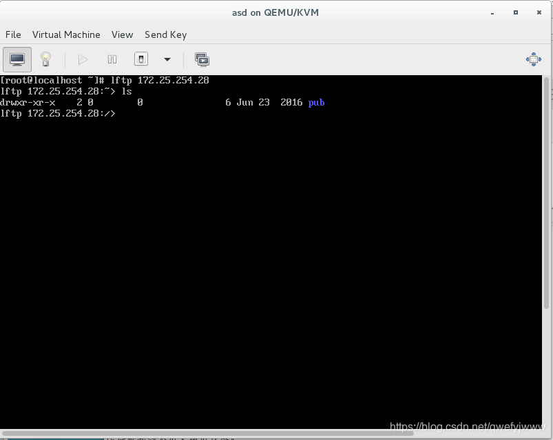Click the vertical scrollbar of console
Viewport: 553px width, 440px height.
pyautogui.click(x=547, y=193)
